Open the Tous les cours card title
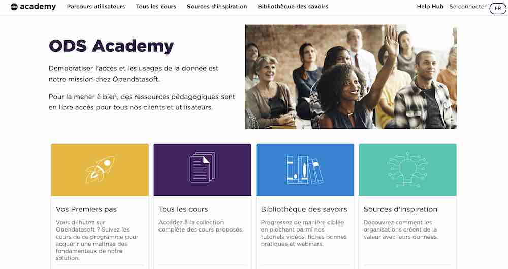This screenshot has width=508, height=269. (183, 209)
